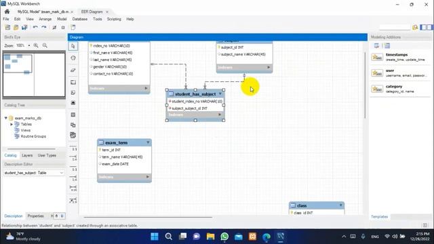Collapse the exam_marks_db tree node
434x244 pixels.
coord(6,118)
